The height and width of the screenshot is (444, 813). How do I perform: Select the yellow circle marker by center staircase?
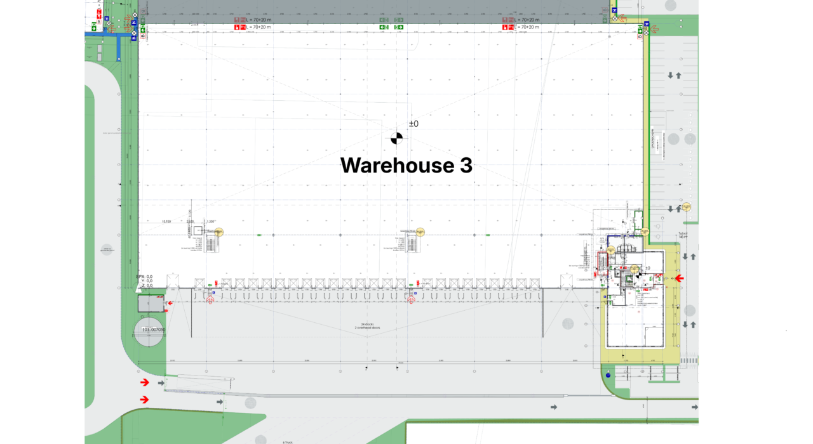[x=420, y=232]
